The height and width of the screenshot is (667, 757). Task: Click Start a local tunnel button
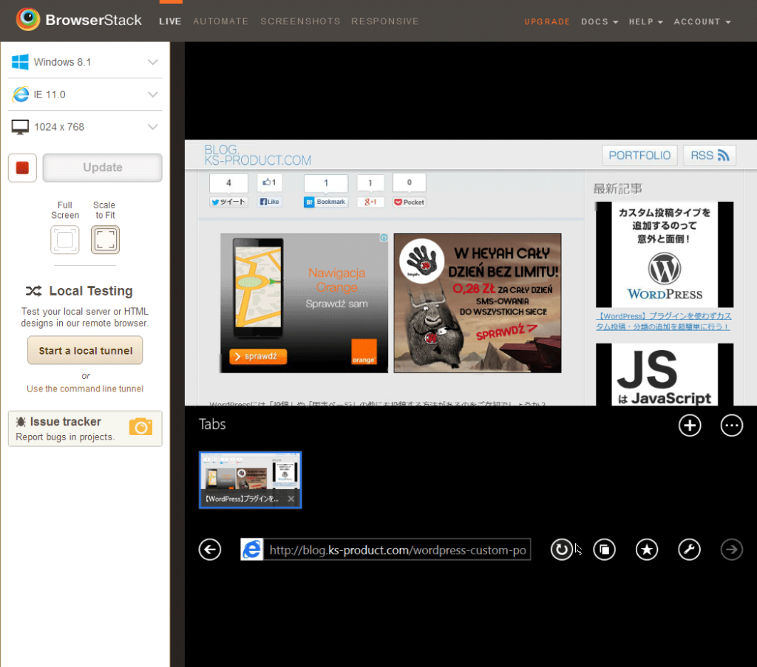[x=85, y=351]
